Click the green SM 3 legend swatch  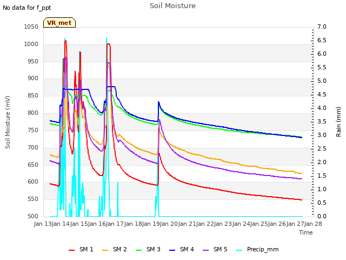point(139,250)
